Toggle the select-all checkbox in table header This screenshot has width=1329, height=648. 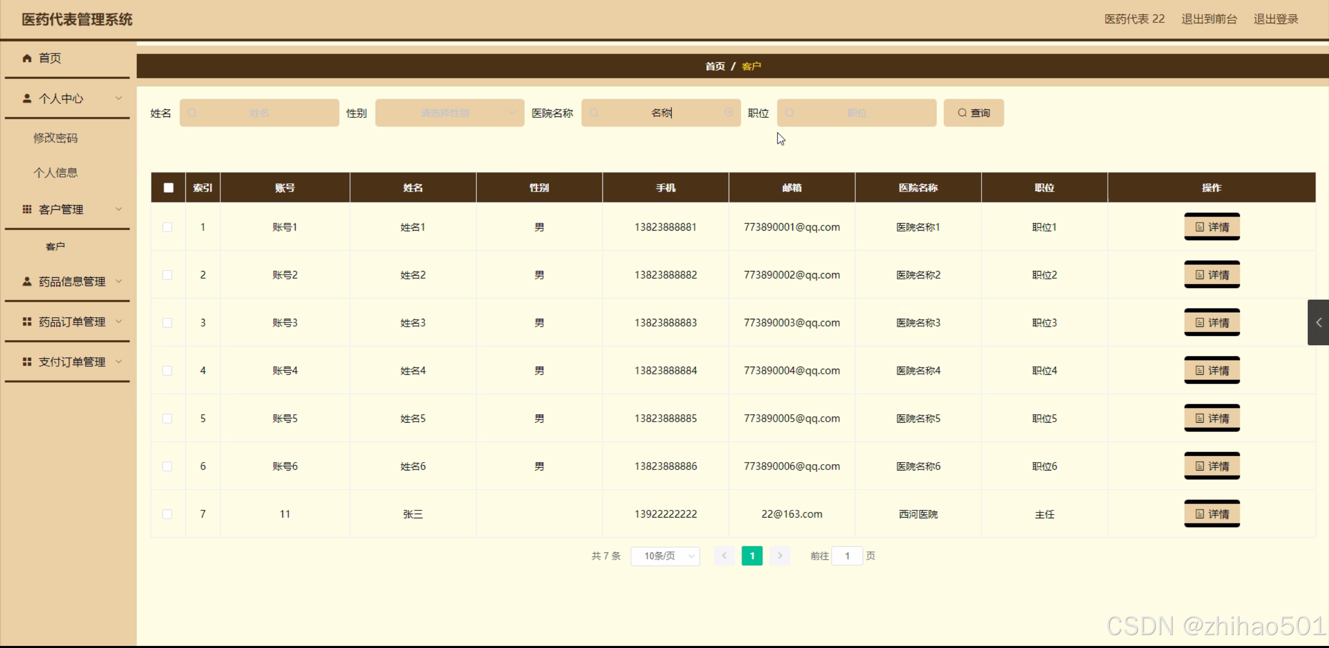[168, 187]
